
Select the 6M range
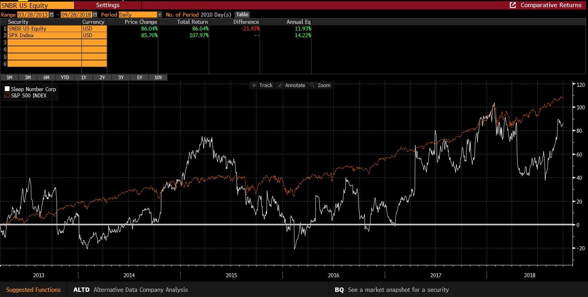point(46,78)
